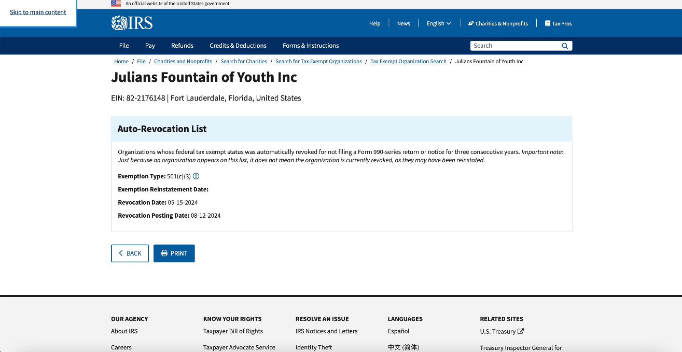This screenshot has width=682, height=352.
Task: Open the Tax Pros header link
Action: click(x=559, y=23)
